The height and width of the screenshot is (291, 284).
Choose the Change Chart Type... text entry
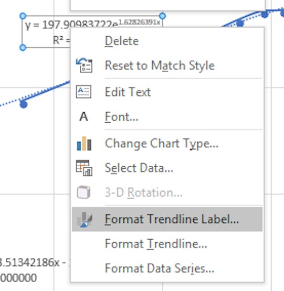point(162,144)
